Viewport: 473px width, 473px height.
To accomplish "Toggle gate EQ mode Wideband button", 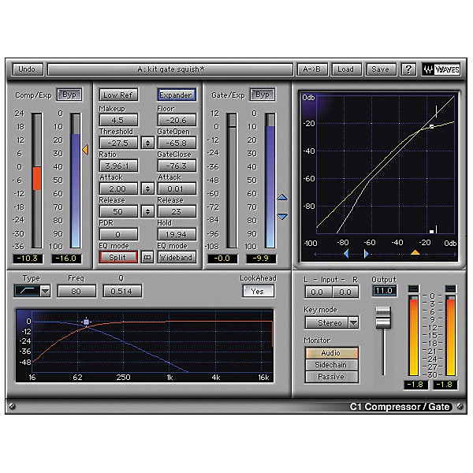I will click(177, 257).
